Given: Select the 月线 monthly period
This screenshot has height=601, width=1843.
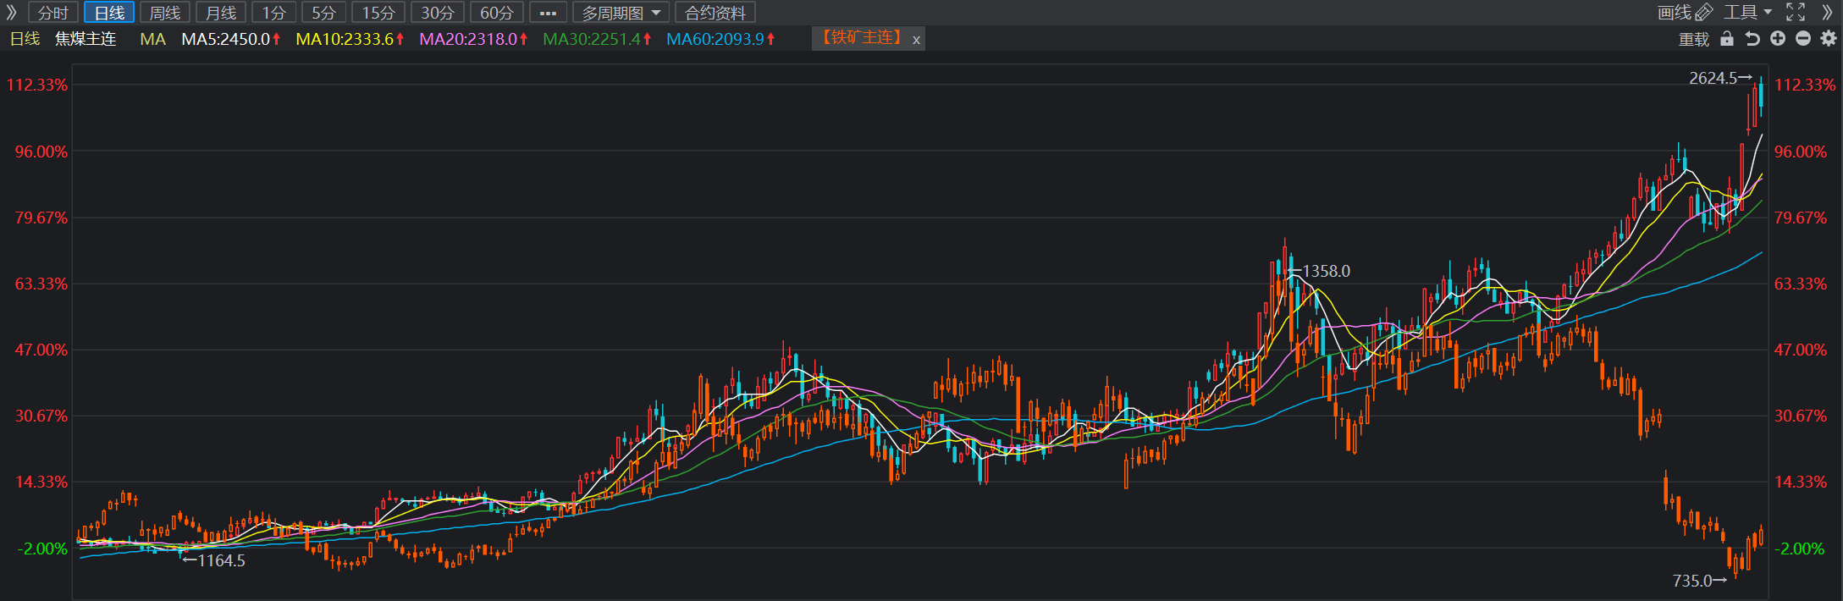Looking at the screenshot, I should pyautogui.click(x=221, y=13).
